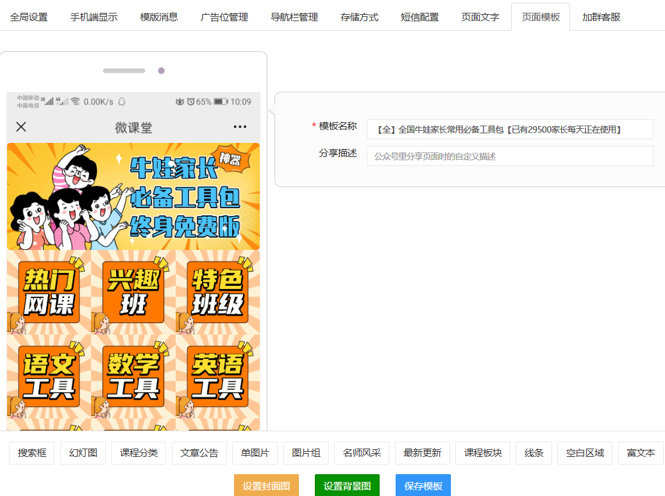Switch to the 全局设置 tab
The height and width of the screenshot is (496, 665).
click(x=27, y=18)
